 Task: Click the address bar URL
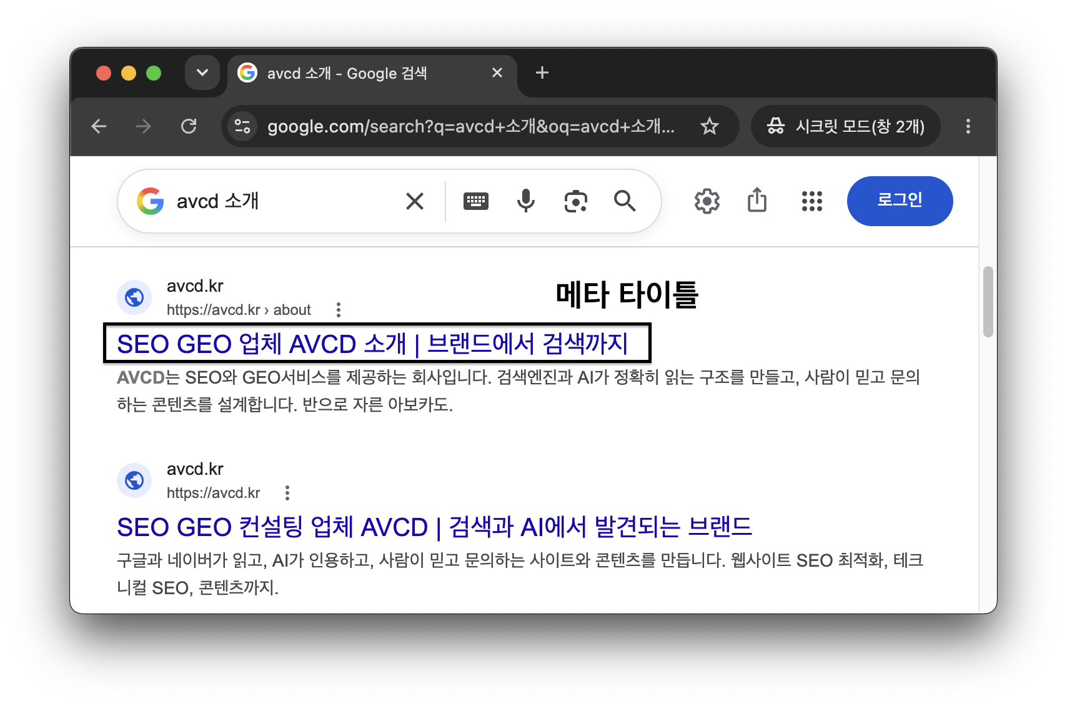[x=471, y=127]
